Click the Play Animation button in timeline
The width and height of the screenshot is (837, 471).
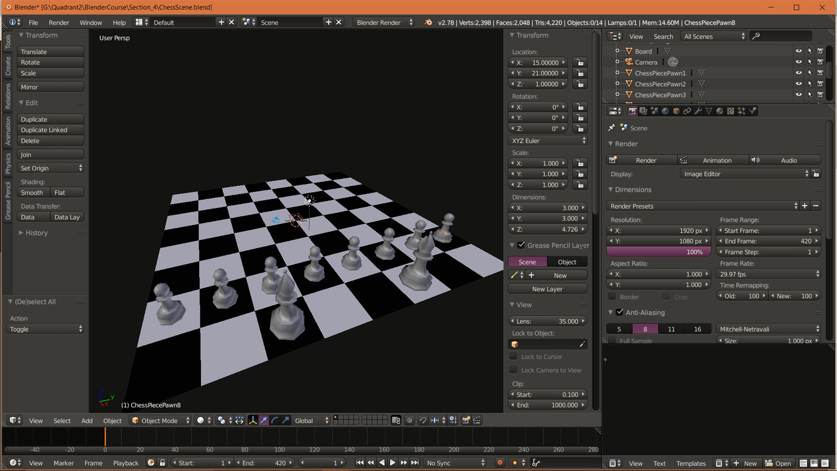pos(392,463)
